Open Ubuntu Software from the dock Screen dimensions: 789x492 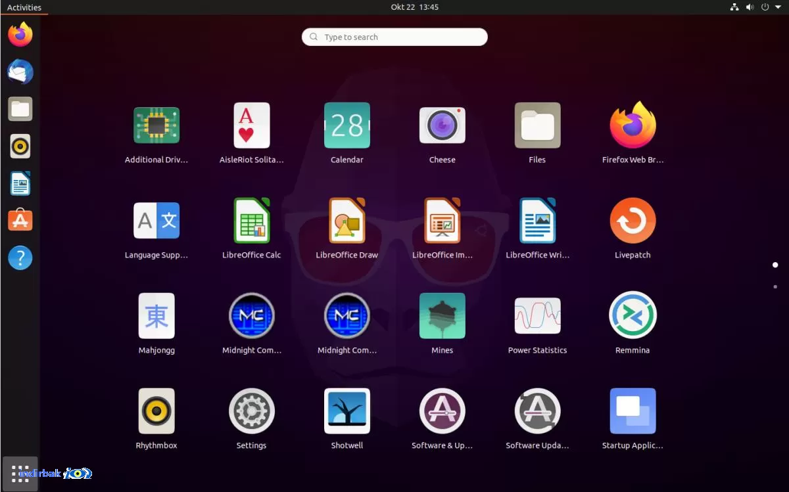pyautogui.click(x=20, y=221)
